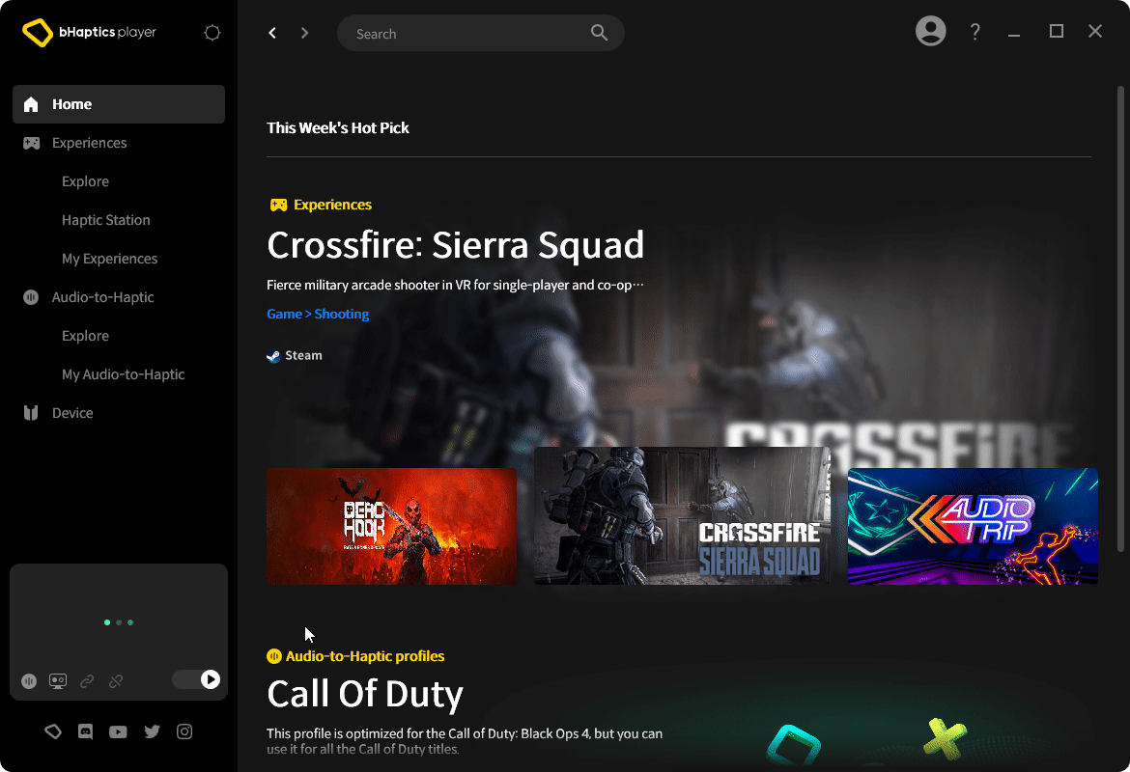This screenshot has height=772, width=1130.
Task: Click the user account avatar icon
Action: [x=930, y=32]
